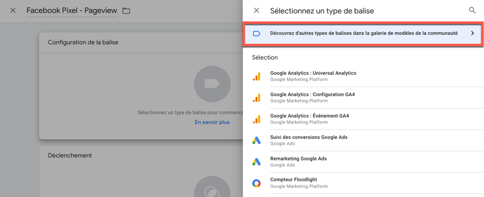
Task: Click the Google Ads conversion tracking icon
Action: 256,140
